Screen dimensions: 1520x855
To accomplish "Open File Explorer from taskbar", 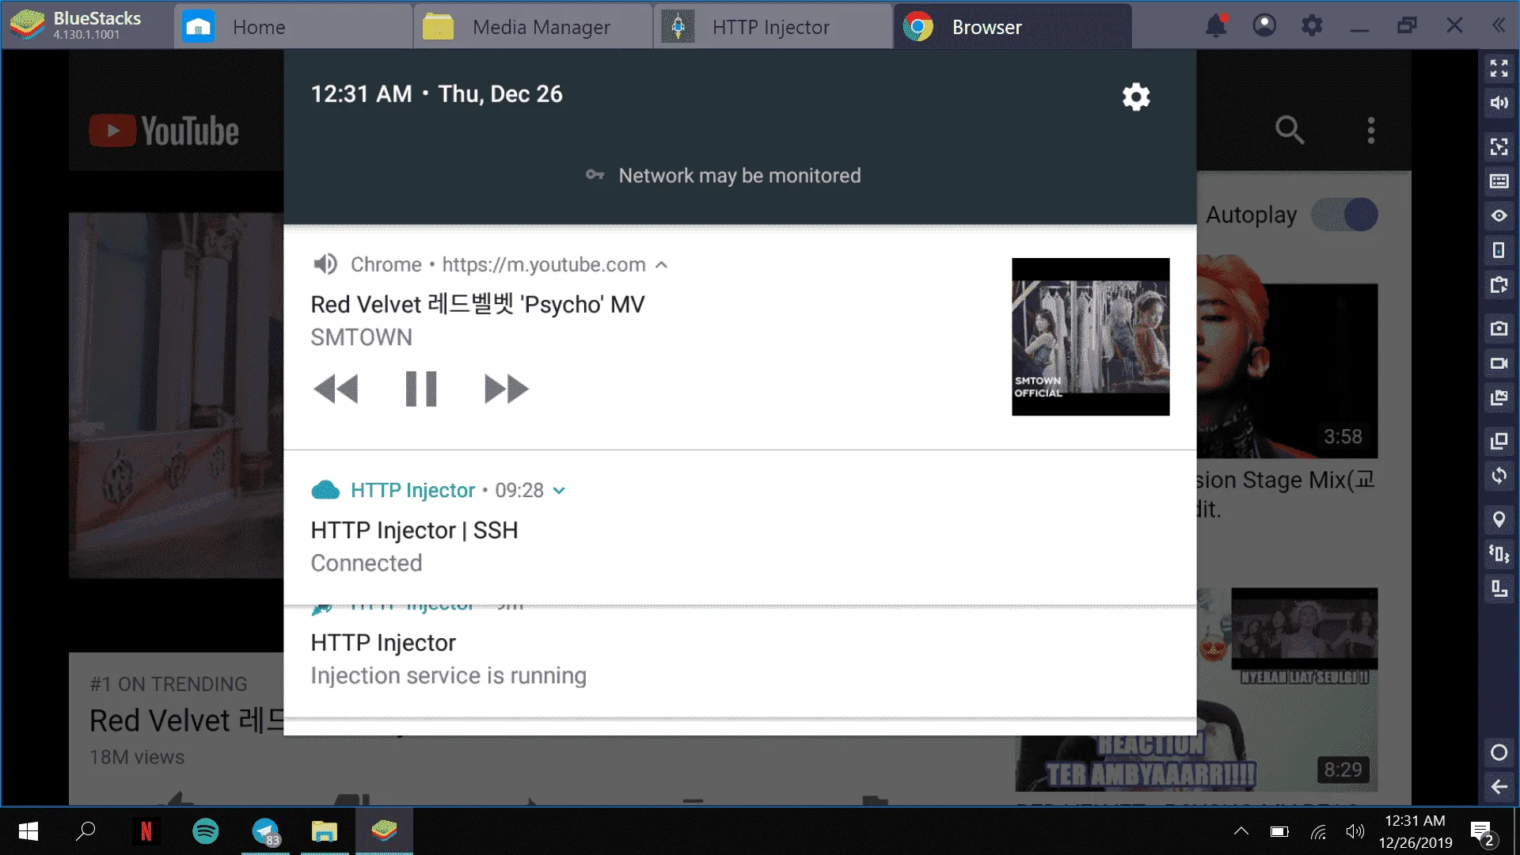I will 325,831.
